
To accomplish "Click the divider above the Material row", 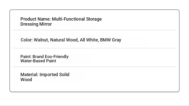I will (x=94, y=67).
